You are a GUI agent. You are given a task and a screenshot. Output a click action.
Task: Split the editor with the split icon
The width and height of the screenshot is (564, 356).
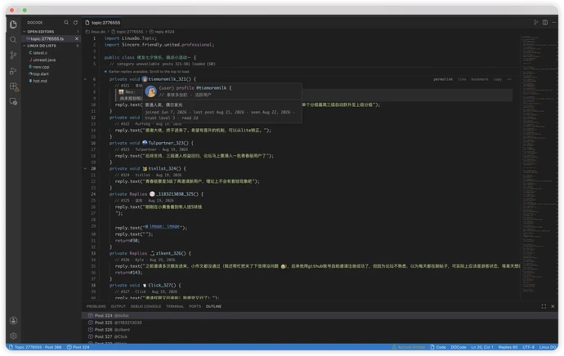click(x=545, y=22)
